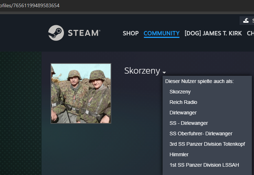
Task: Click the Steam logo icon
Action: pos(56,33)
